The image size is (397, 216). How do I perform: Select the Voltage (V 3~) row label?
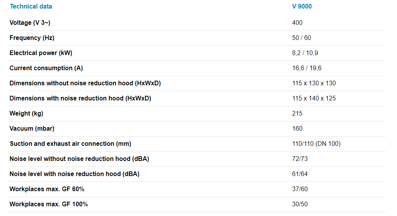point(30,22)
